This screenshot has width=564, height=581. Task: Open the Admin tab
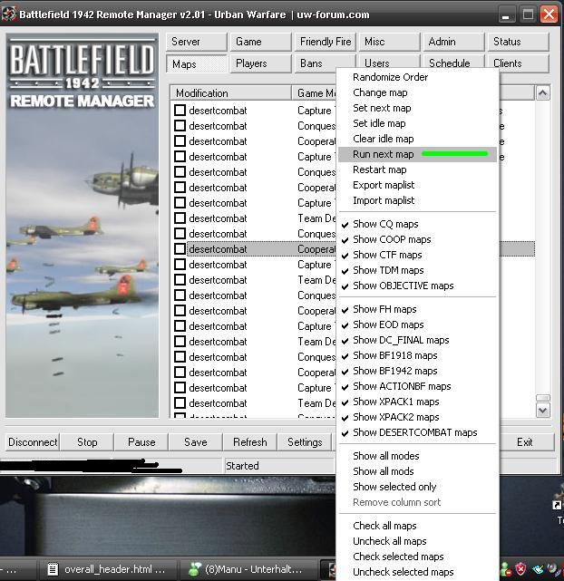454,42
